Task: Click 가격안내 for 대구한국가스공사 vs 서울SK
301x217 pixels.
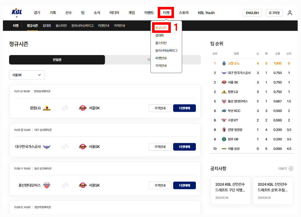Action: coord(160,147)
